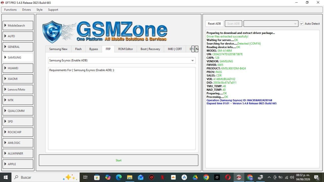
Task: Expand the QUALCOMM sidebar section
Action: 18,111
